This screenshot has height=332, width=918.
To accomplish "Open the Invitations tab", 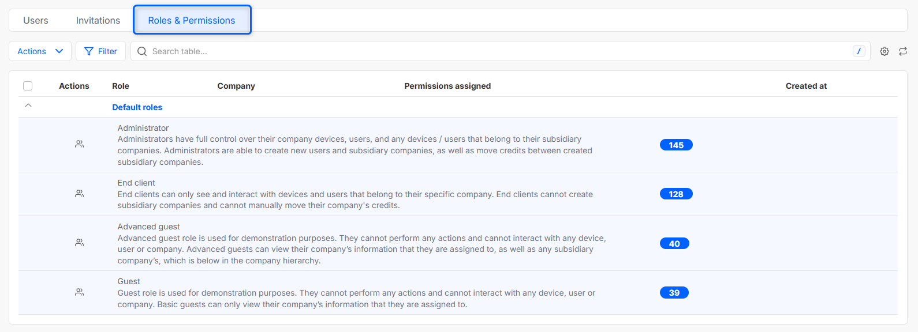I will pyautogui.click(x=98, y=20).
